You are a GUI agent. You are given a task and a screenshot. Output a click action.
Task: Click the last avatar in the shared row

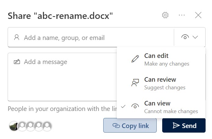(47, 126)
